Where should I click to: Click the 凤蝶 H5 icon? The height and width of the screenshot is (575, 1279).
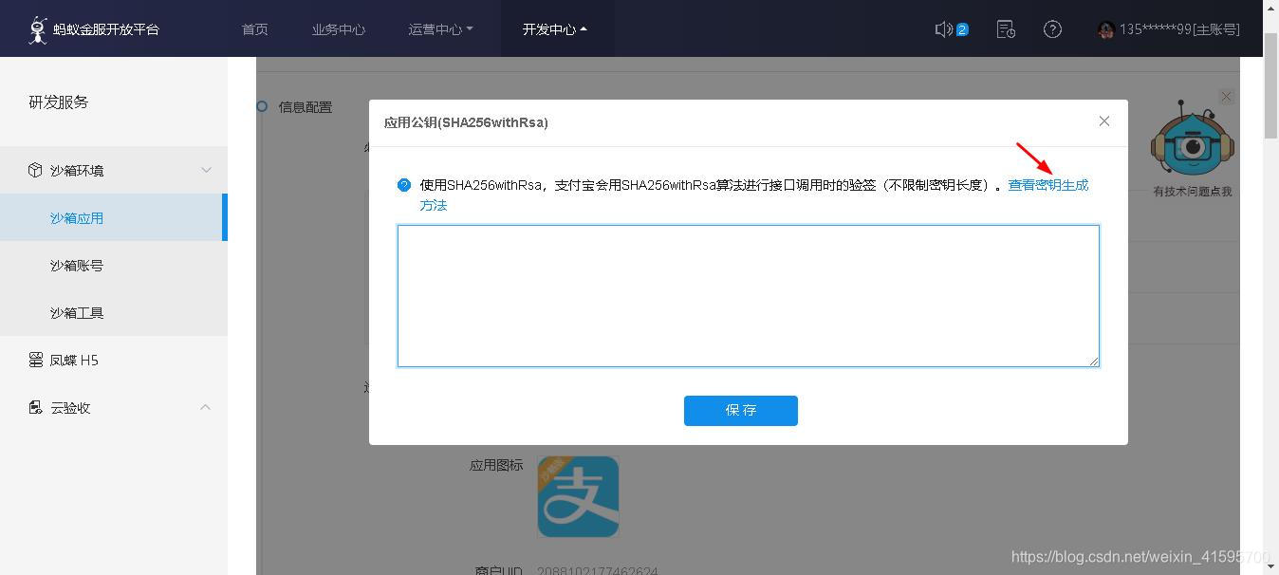point(35,360)
